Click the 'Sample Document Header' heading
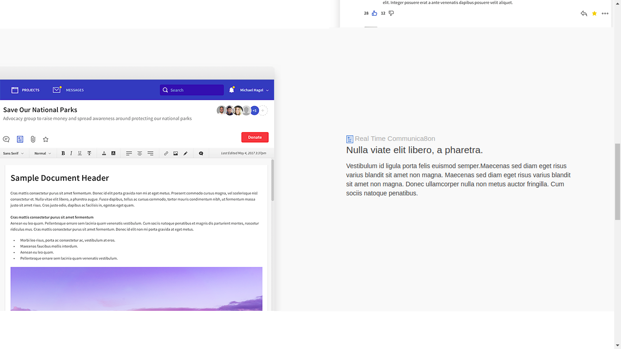 pos(60,178)
